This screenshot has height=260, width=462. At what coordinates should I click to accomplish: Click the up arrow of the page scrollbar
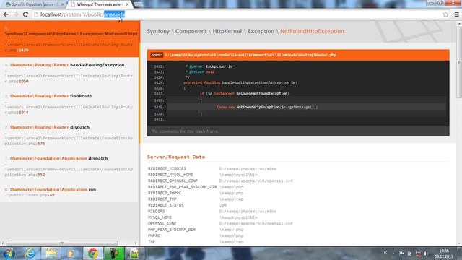pyautogui.click(x=459, y=24)
